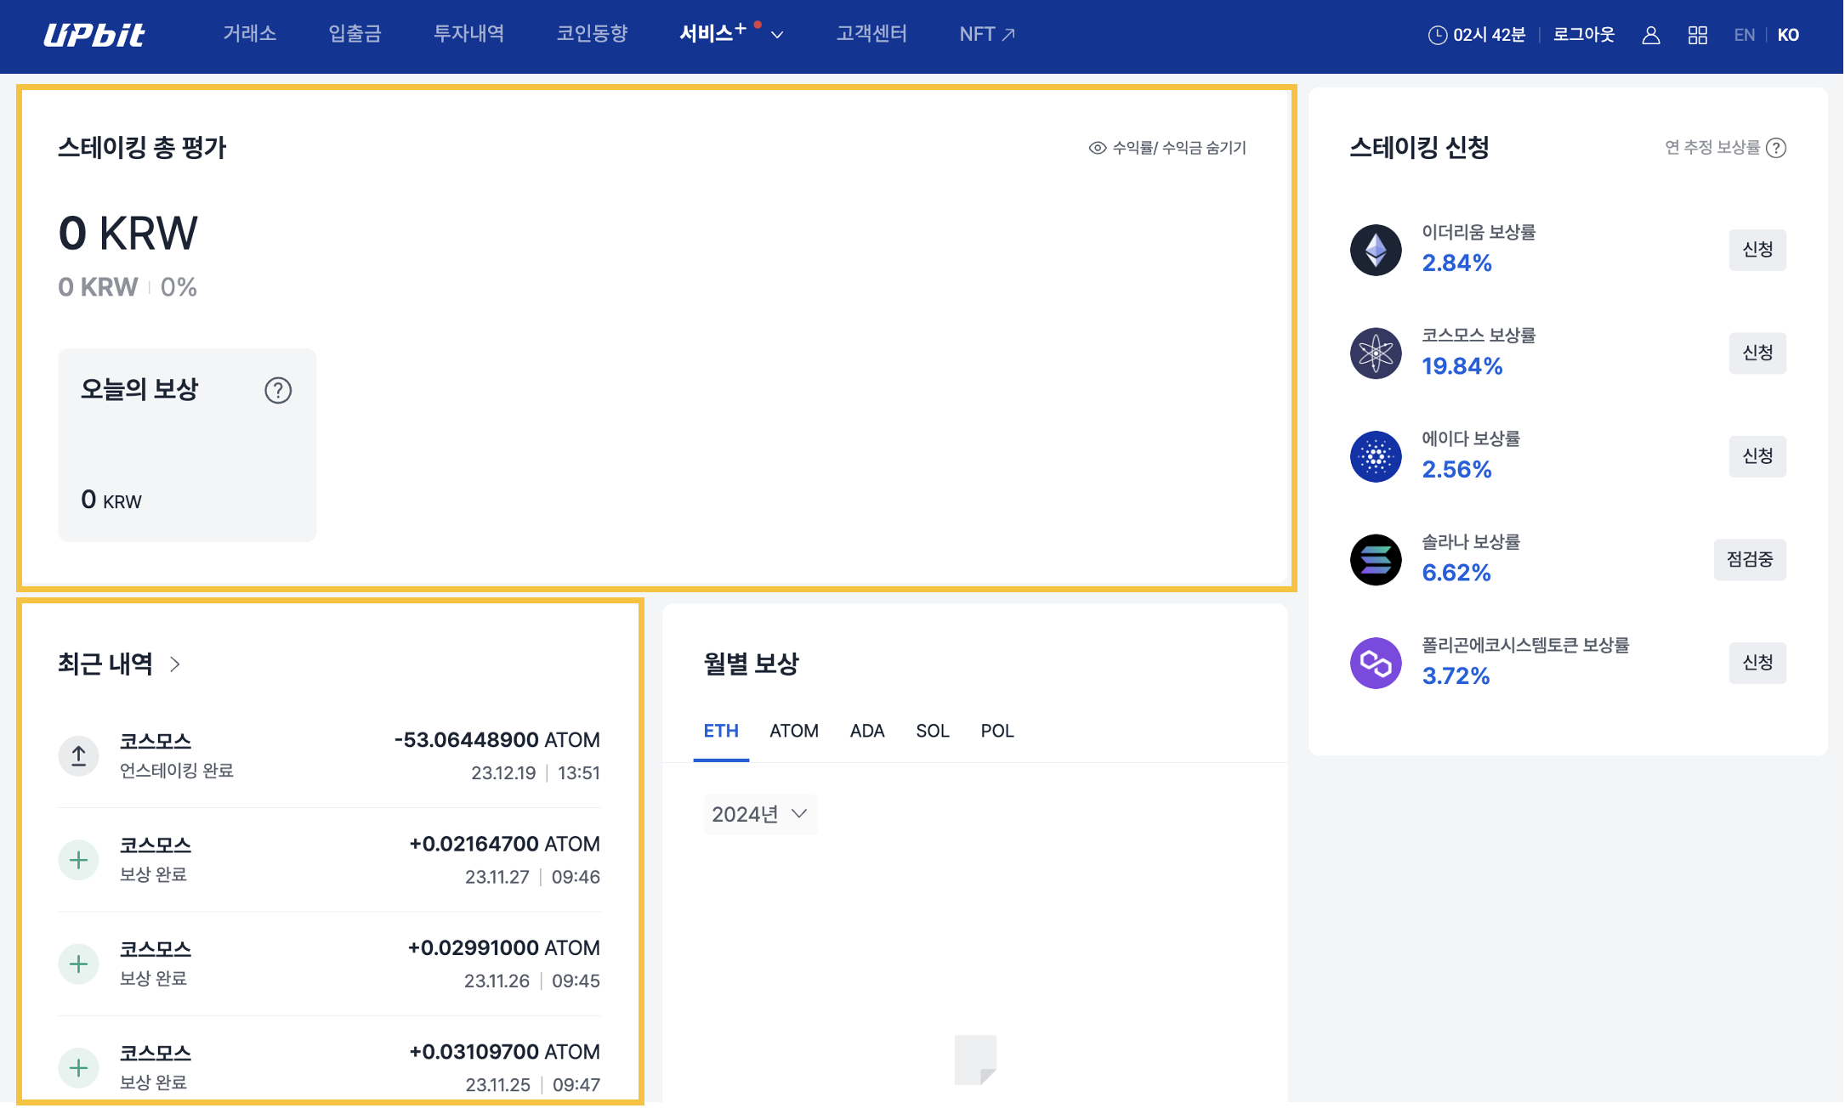Image resolution: width=1845 pixels, height=1108 pixels.
Task: Click the 최근 내역 heading link
Action: point(105,664)
